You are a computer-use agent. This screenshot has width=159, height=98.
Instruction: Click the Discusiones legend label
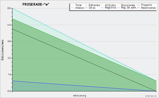pos(128,5)
